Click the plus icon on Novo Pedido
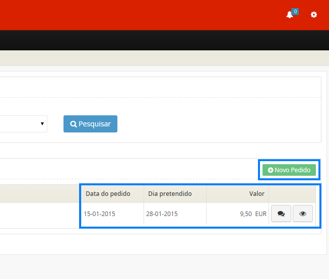The height and width of the screenshot is (279, 329). pos(271,170)
